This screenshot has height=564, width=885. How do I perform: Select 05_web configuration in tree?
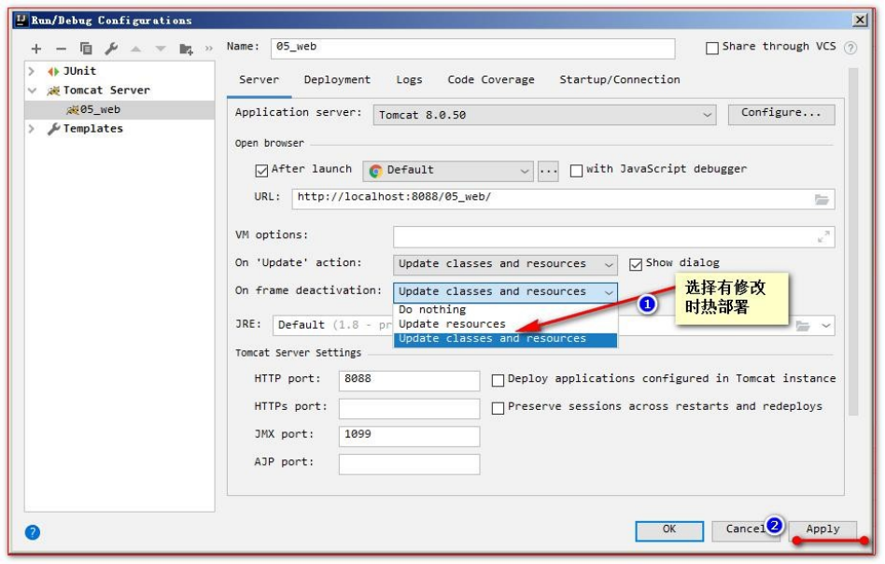point(119,109)
